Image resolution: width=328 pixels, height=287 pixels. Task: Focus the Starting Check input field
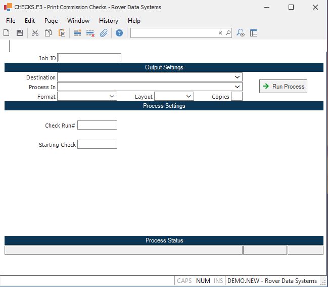tap(97, 145)
